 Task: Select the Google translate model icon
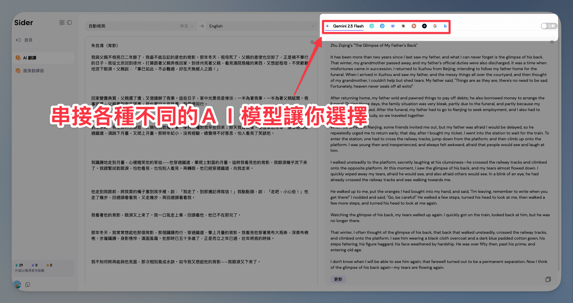pos(435,26)
